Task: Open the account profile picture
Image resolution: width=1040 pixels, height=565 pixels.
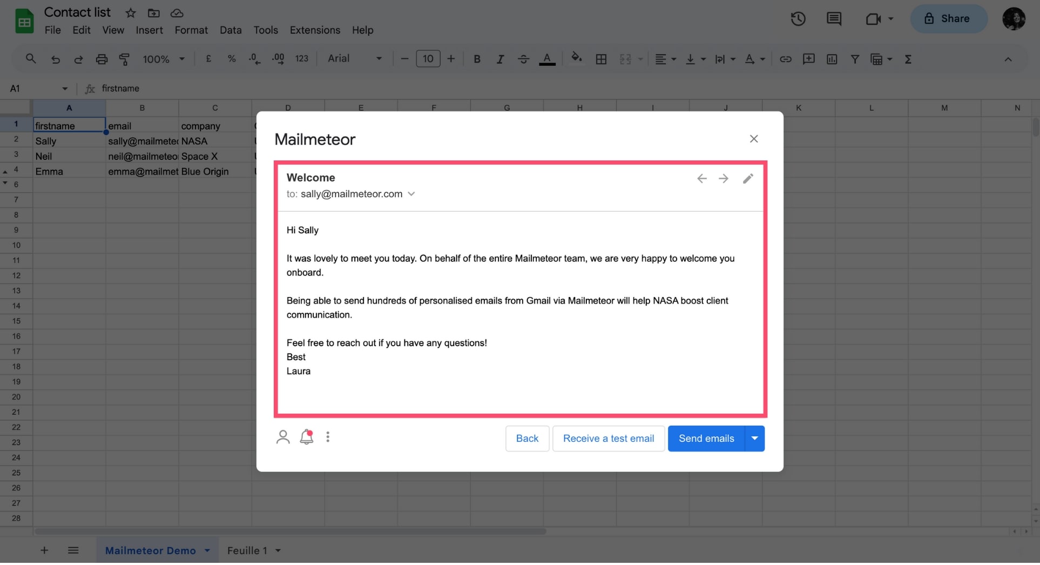Action: pyautogui.click(x=1014, y=19)
